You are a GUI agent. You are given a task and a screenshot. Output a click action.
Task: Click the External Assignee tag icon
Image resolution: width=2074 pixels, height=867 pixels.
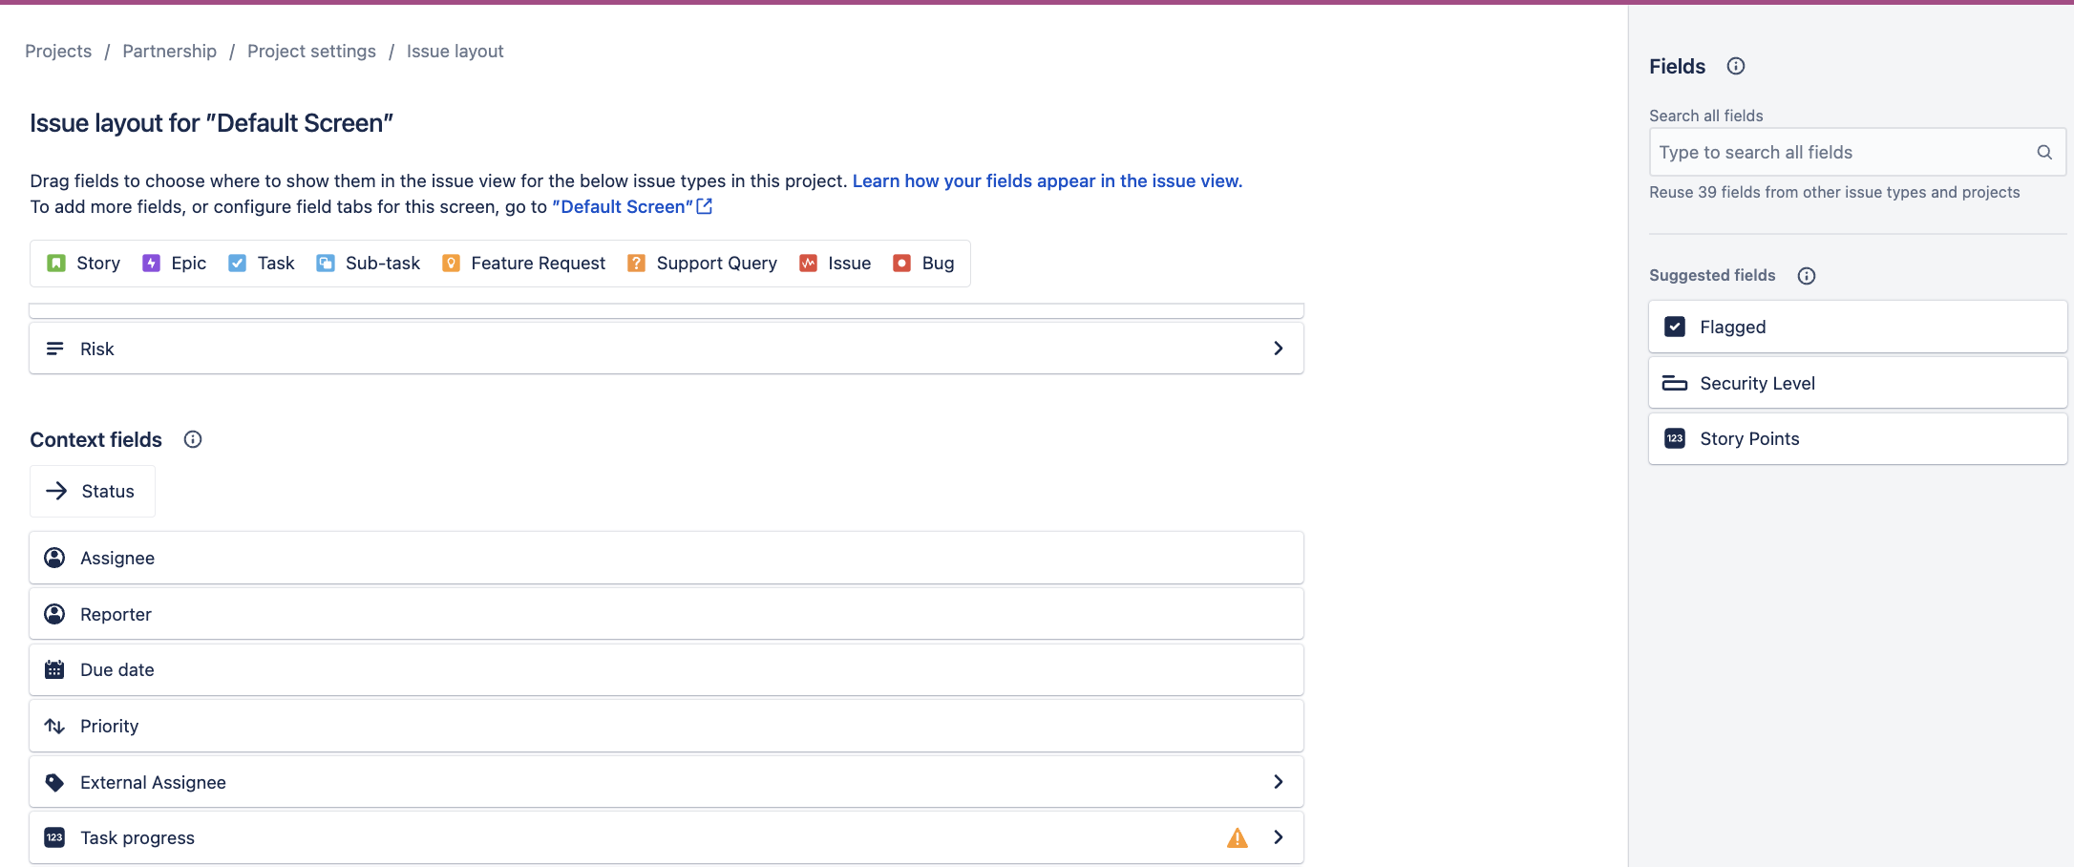54,782
